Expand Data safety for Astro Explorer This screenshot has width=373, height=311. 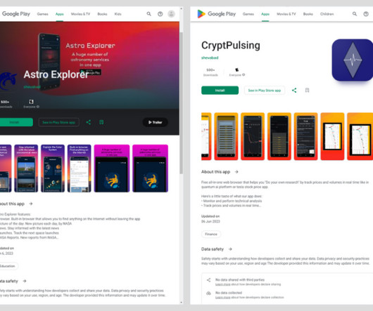pos(25,281)
